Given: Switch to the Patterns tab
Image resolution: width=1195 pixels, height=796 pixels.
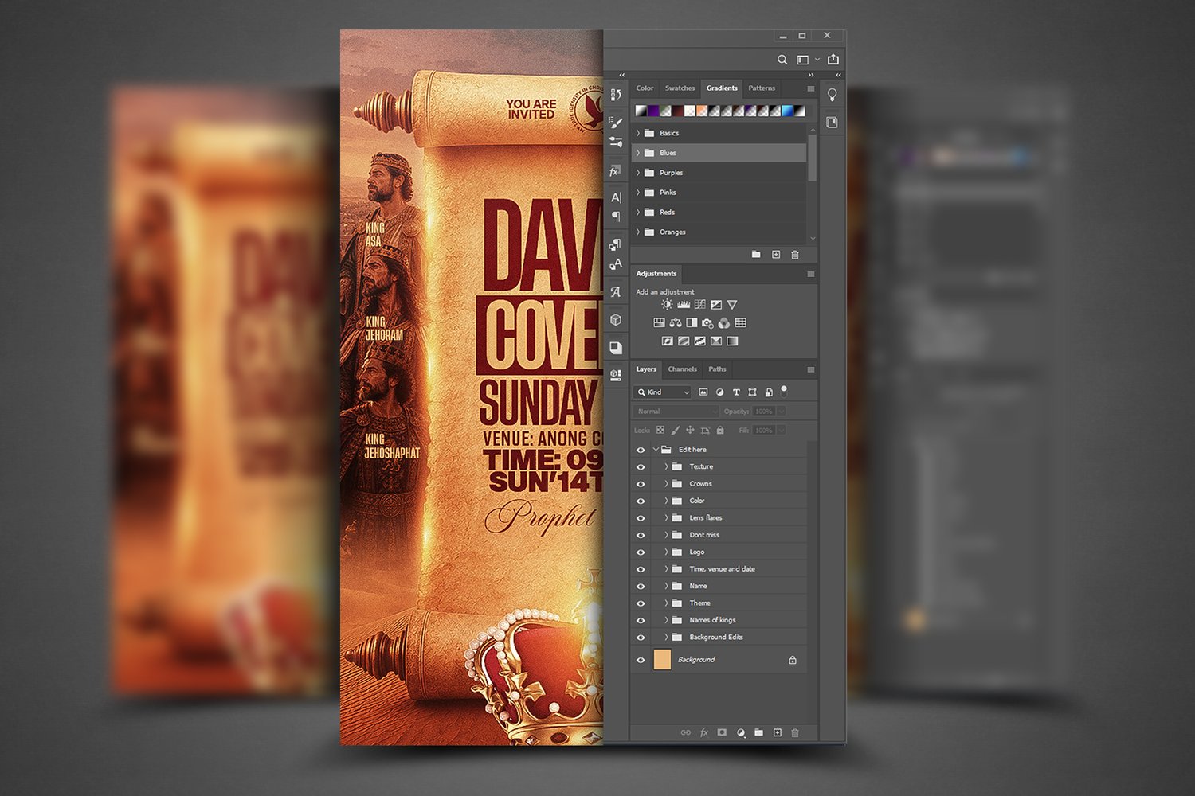Looking at the screenshot, I should click(x=762, y=88).
